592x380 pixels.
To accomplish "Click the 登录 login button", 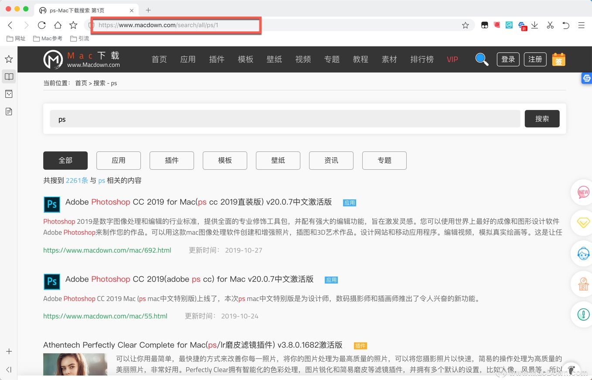I will 508,59.
